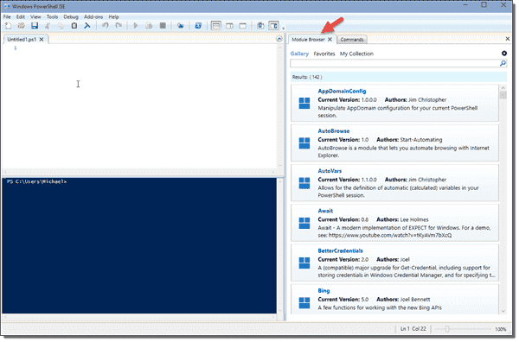Screen dimensions: 519x342
Task: Open the Add-ons menu
Action: [x=93, y=17]
